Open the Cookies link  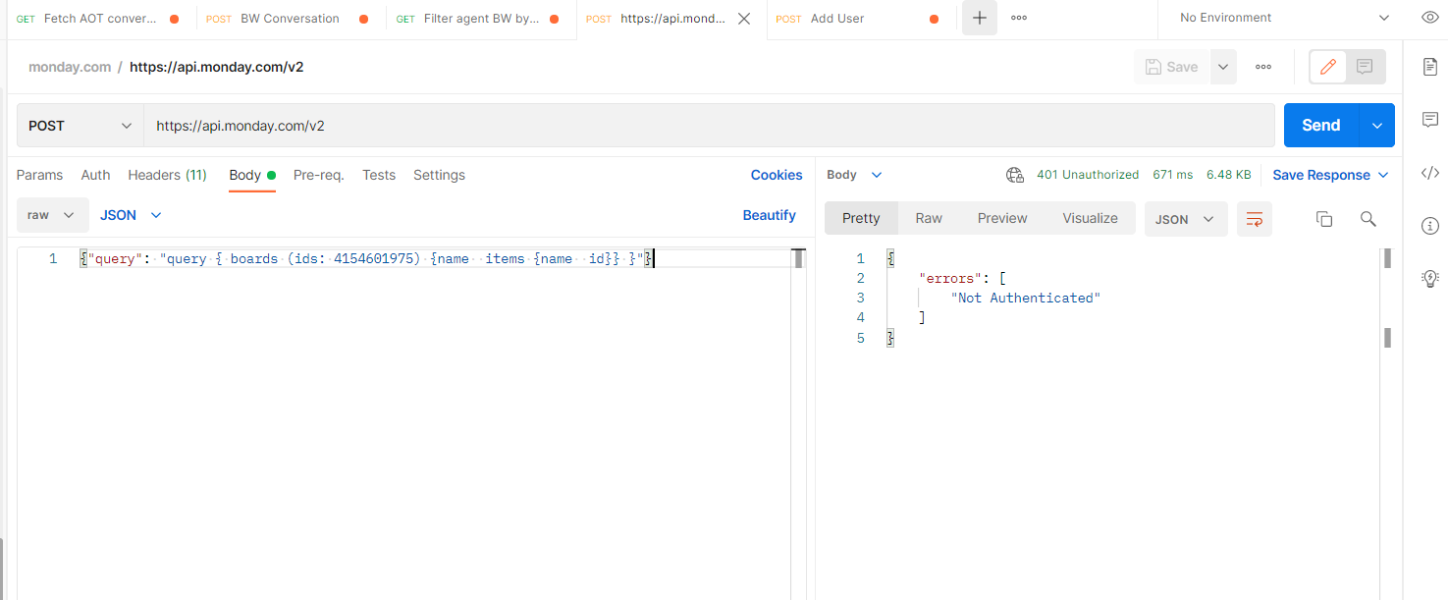click(x=777, y=175)
